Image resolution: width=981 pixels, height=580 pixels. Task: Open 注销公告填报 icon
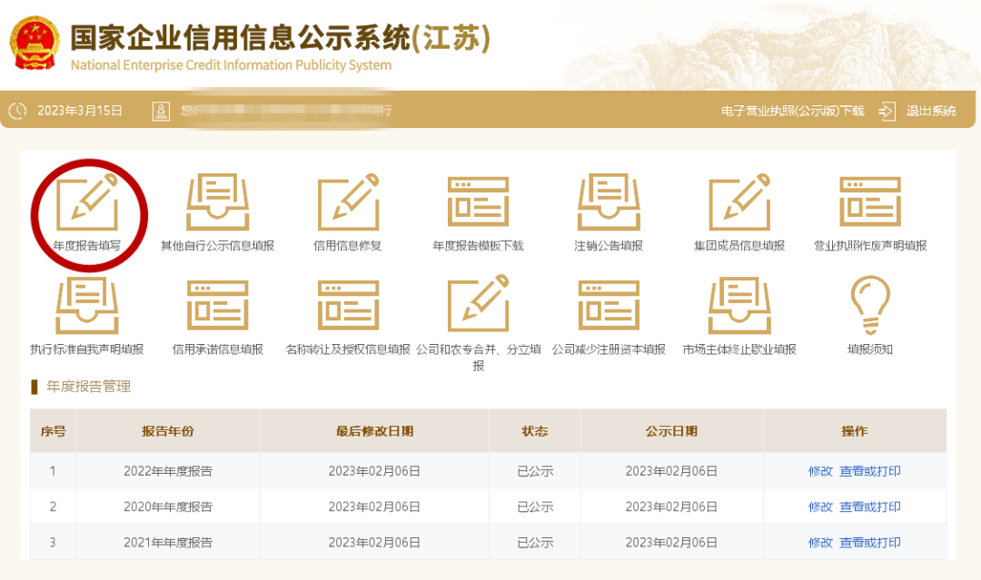609,202
